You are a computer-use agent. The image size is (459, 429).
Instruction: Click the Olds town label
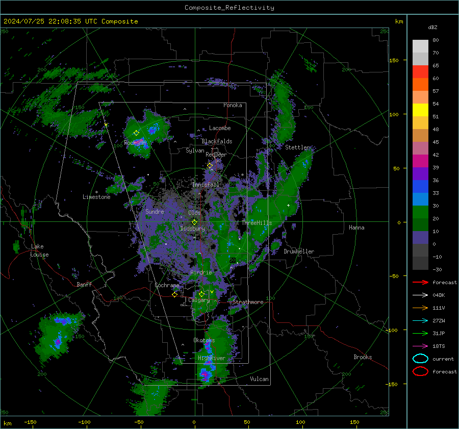click(194, 212)
